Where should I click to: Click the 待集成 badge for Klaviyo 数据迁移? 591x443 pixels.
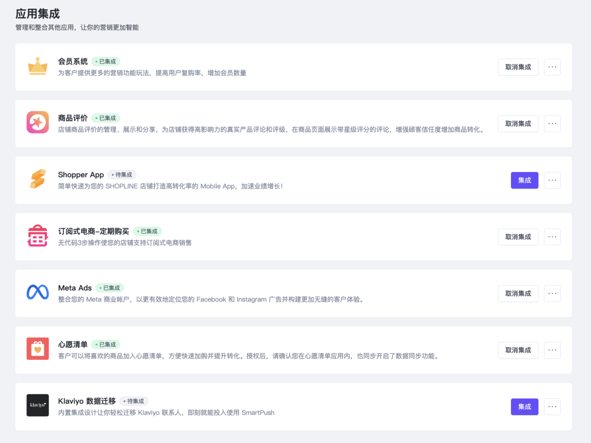[134, 401]
